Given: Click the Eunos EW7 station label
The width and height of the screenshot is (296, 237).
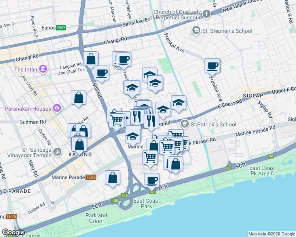Looking at the screenshot, I should coord(53,28).
